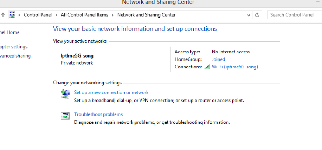Click Diagnose and repair network problems description
The width and height of the screenshot is (322, 150).
point(152,122)
